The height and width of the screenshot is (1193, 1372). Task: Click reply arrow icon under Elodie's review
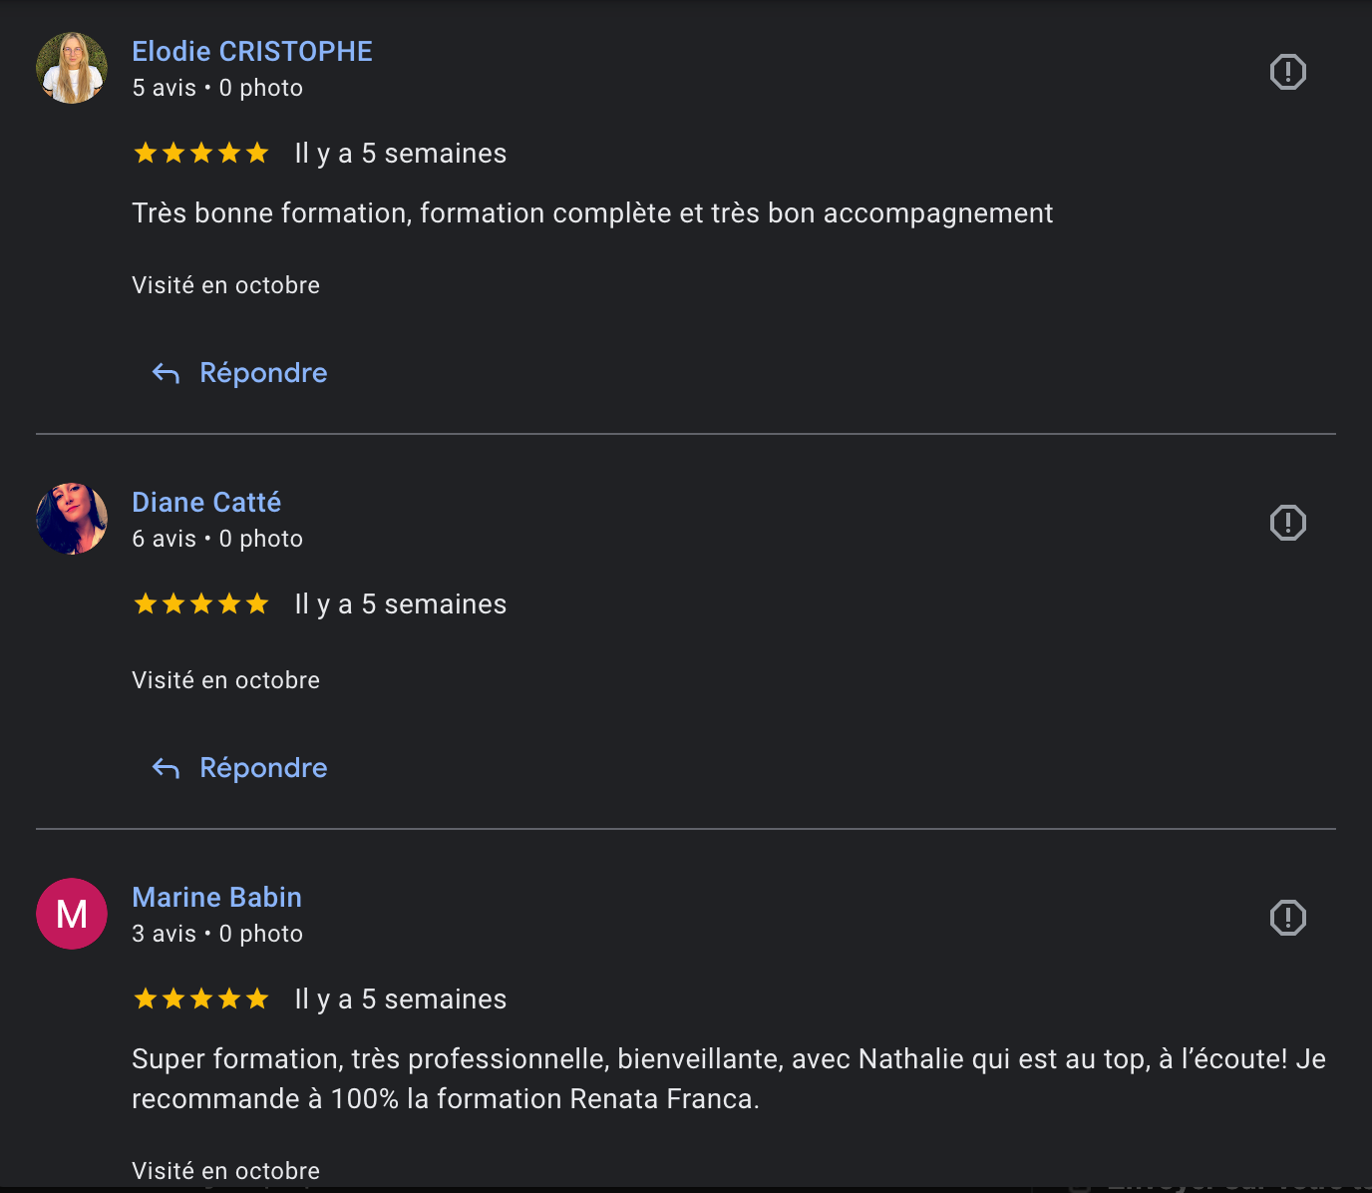(166, 374)
